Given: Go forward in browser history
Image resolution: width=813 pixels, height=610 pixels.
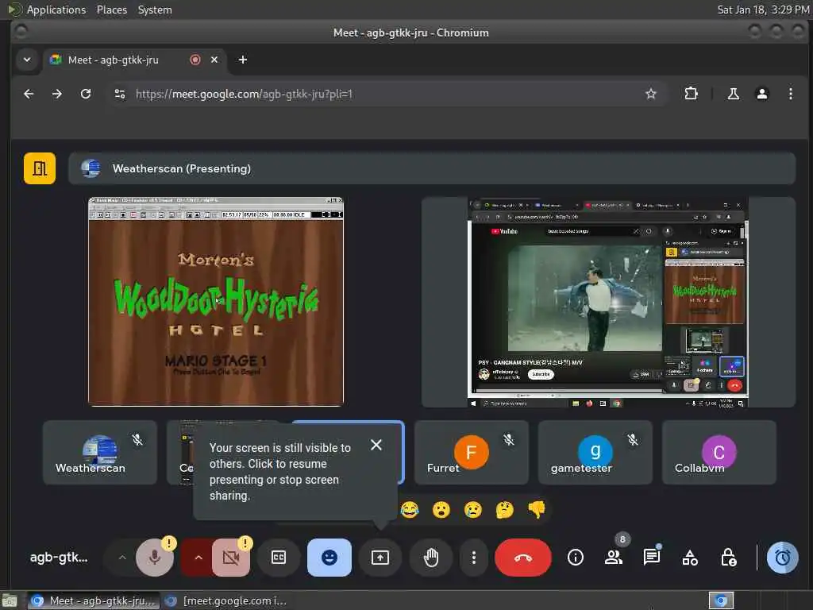Looking at the screenshot, I should (x=57, y=94).
